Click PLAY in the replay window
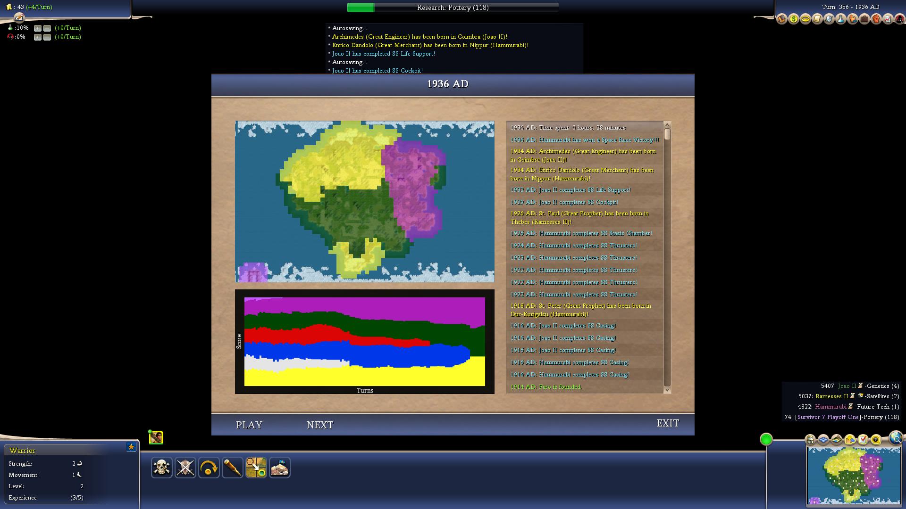The height and width of the screenshot is (509, 906). (249, 425)
